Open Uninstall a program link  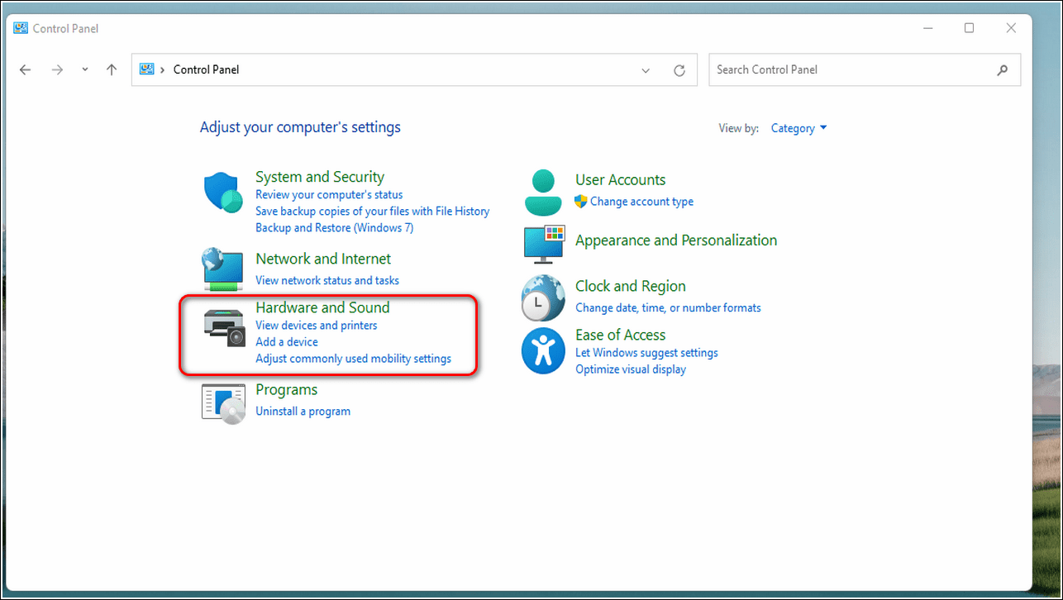[303, 411]
